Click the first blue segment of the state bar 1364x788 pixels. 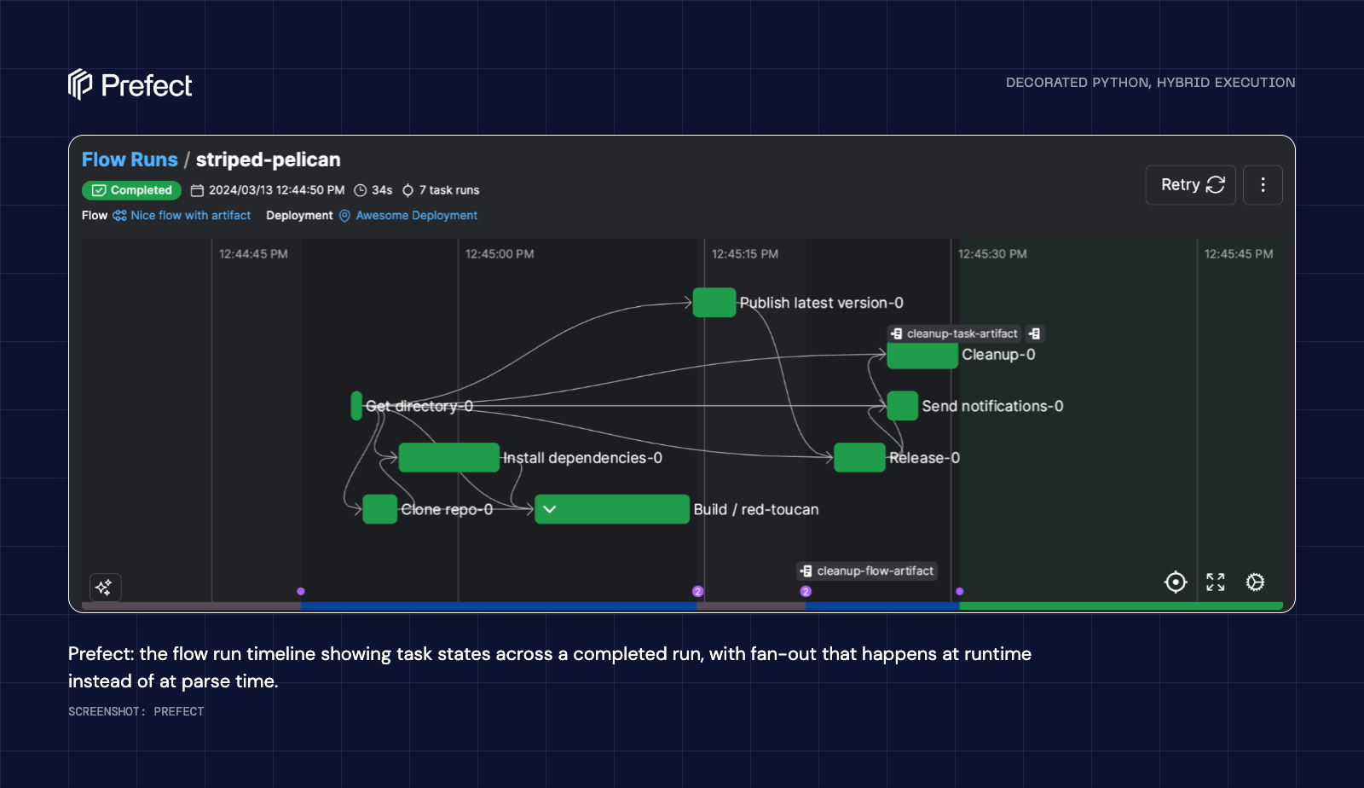click(499, 605)
